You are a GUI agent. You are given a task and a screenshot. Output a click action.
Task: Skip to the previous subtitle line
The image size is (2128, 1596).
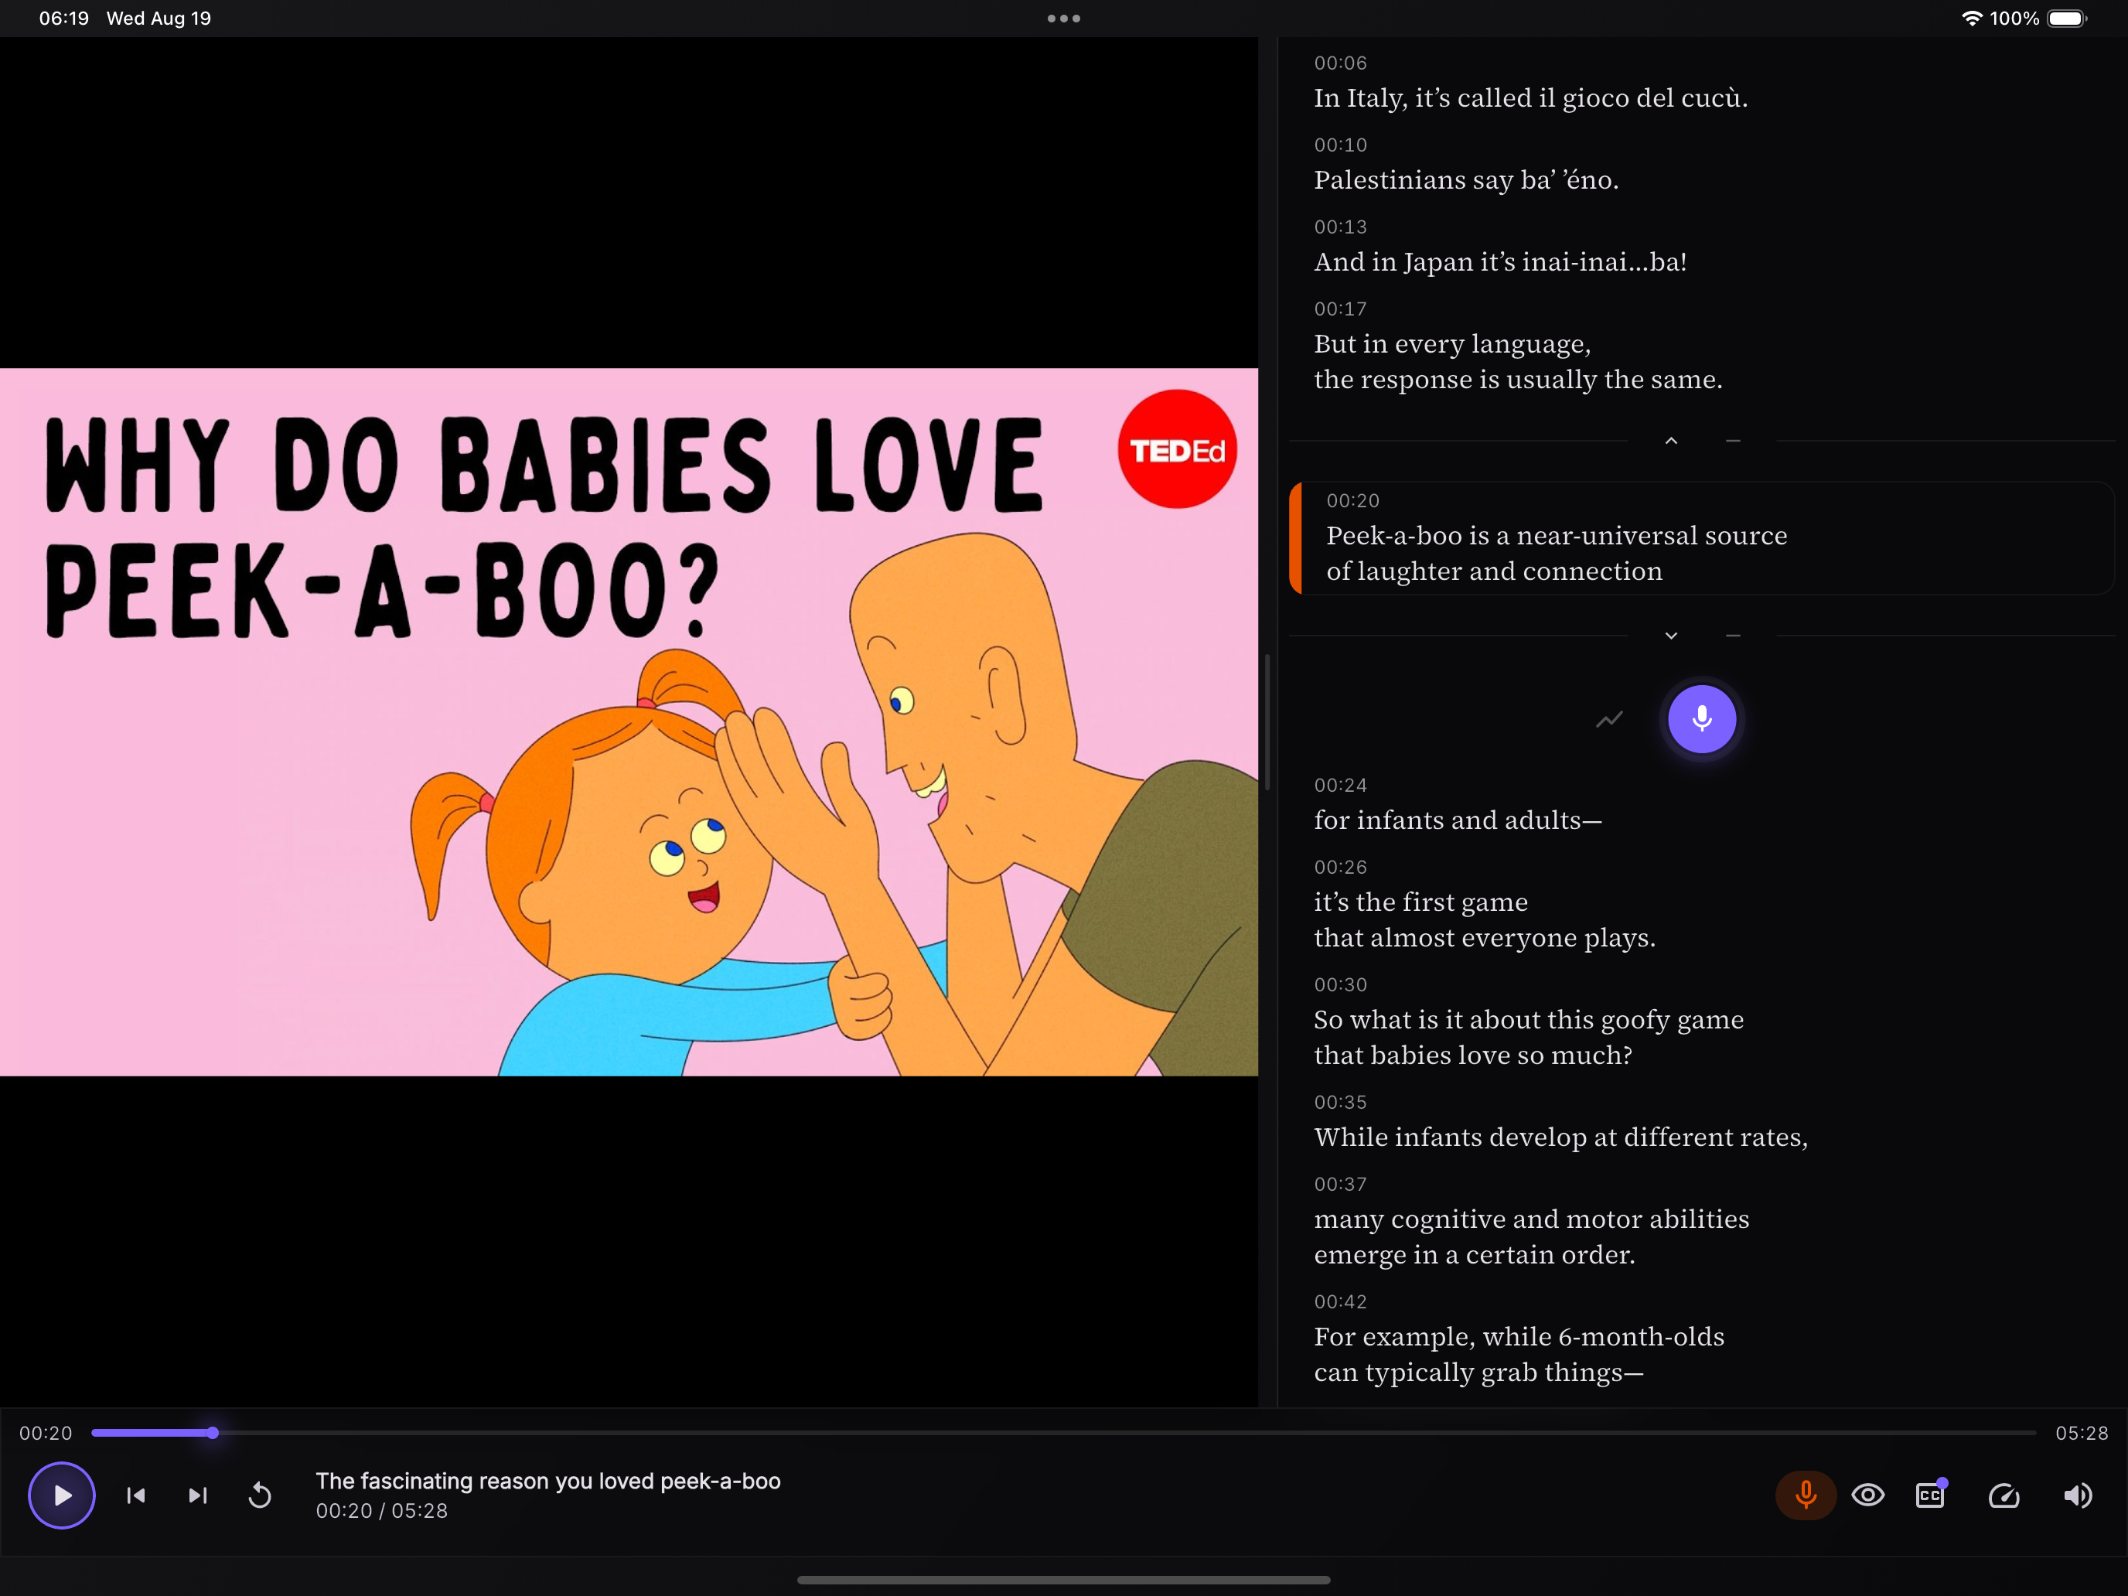coord(137,1495)
